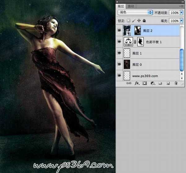Select the 色彩平衡 1 layer mask thumbnail
This screenshot has height=173, width=186.
coord(140,42)
